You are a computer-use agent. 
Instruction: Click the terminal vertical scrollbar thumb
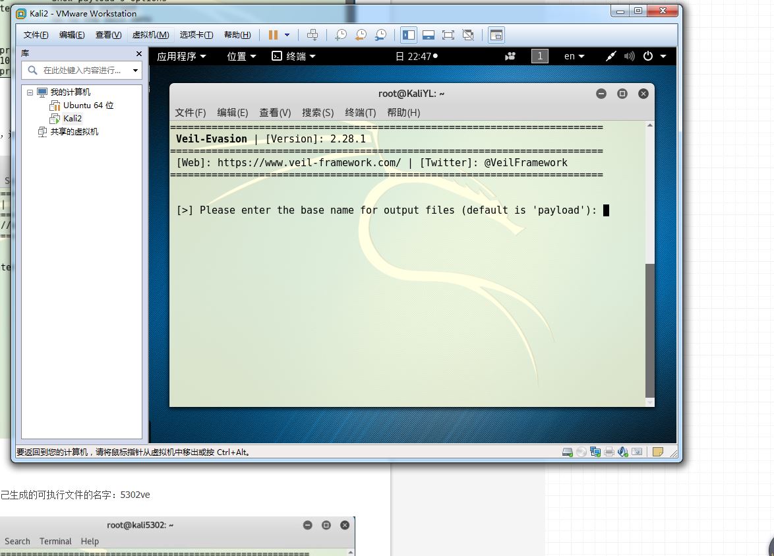[649, 330]
